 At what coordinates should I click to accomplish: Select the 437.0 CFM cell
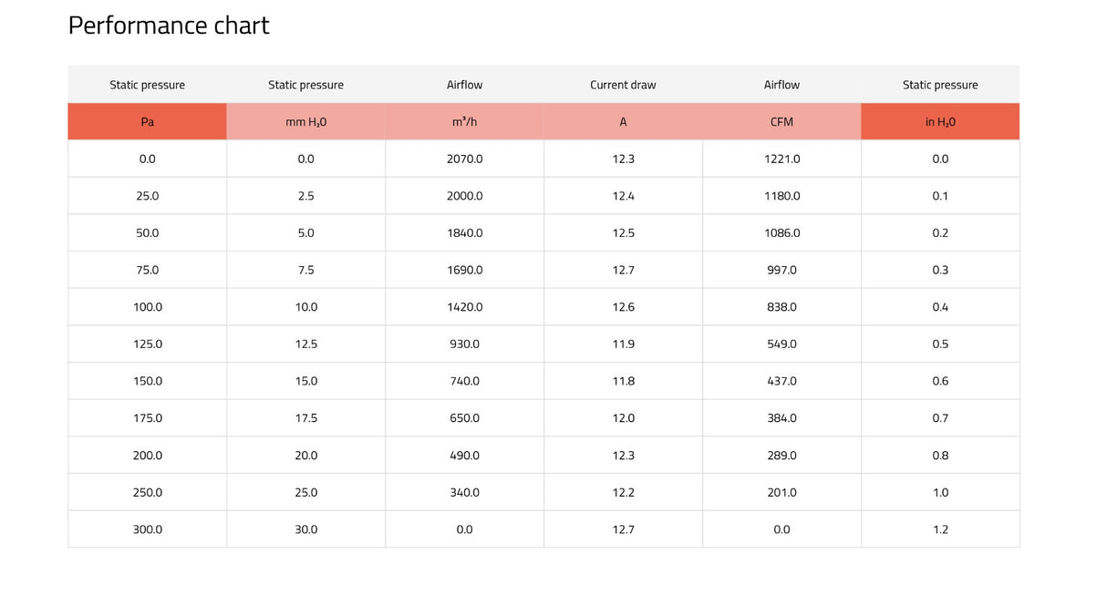[x=782, y=381]
